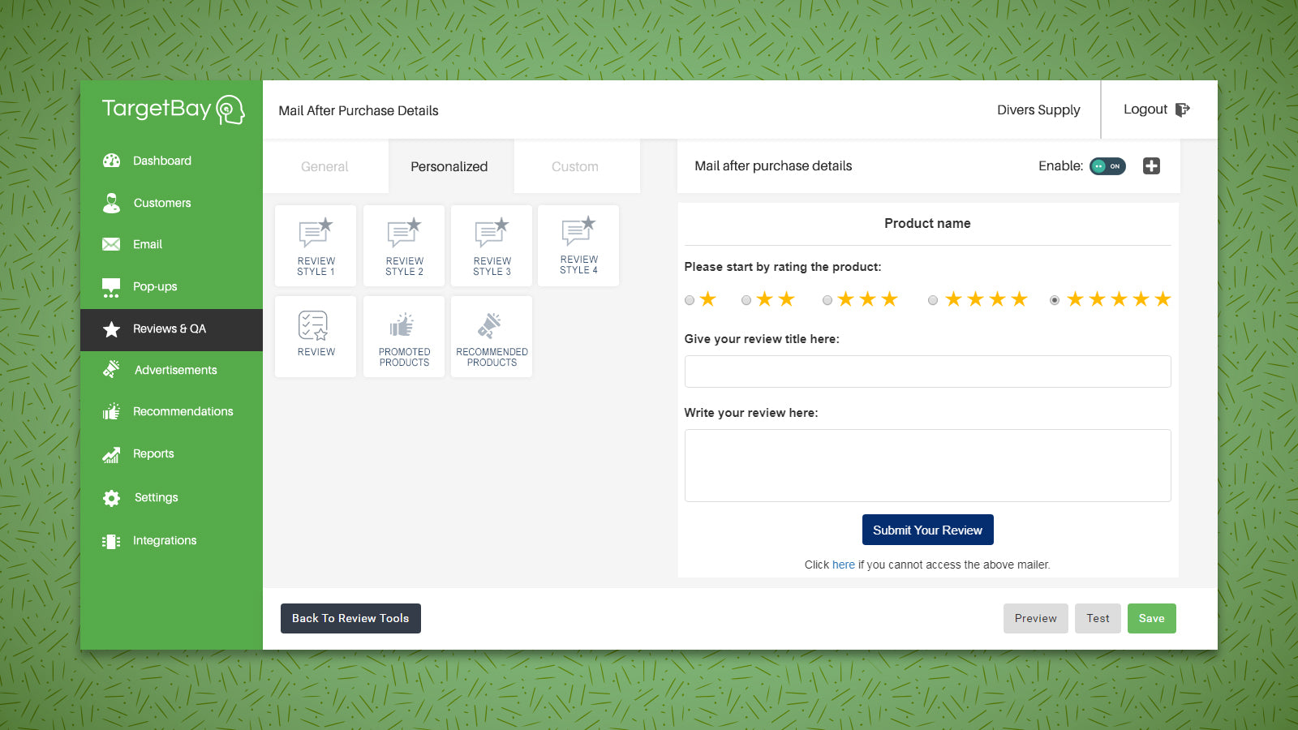Select the three-star rating radio button
This screenshot has width=1298, height=730.
(x=827, y=300)
